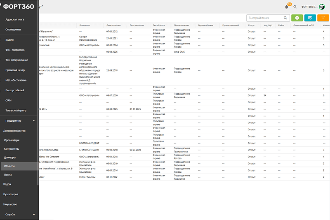Viewport: 330px width, 220px height.
Task: Click the magnifier icon in the top bar
Action: (x=295, y=7)
